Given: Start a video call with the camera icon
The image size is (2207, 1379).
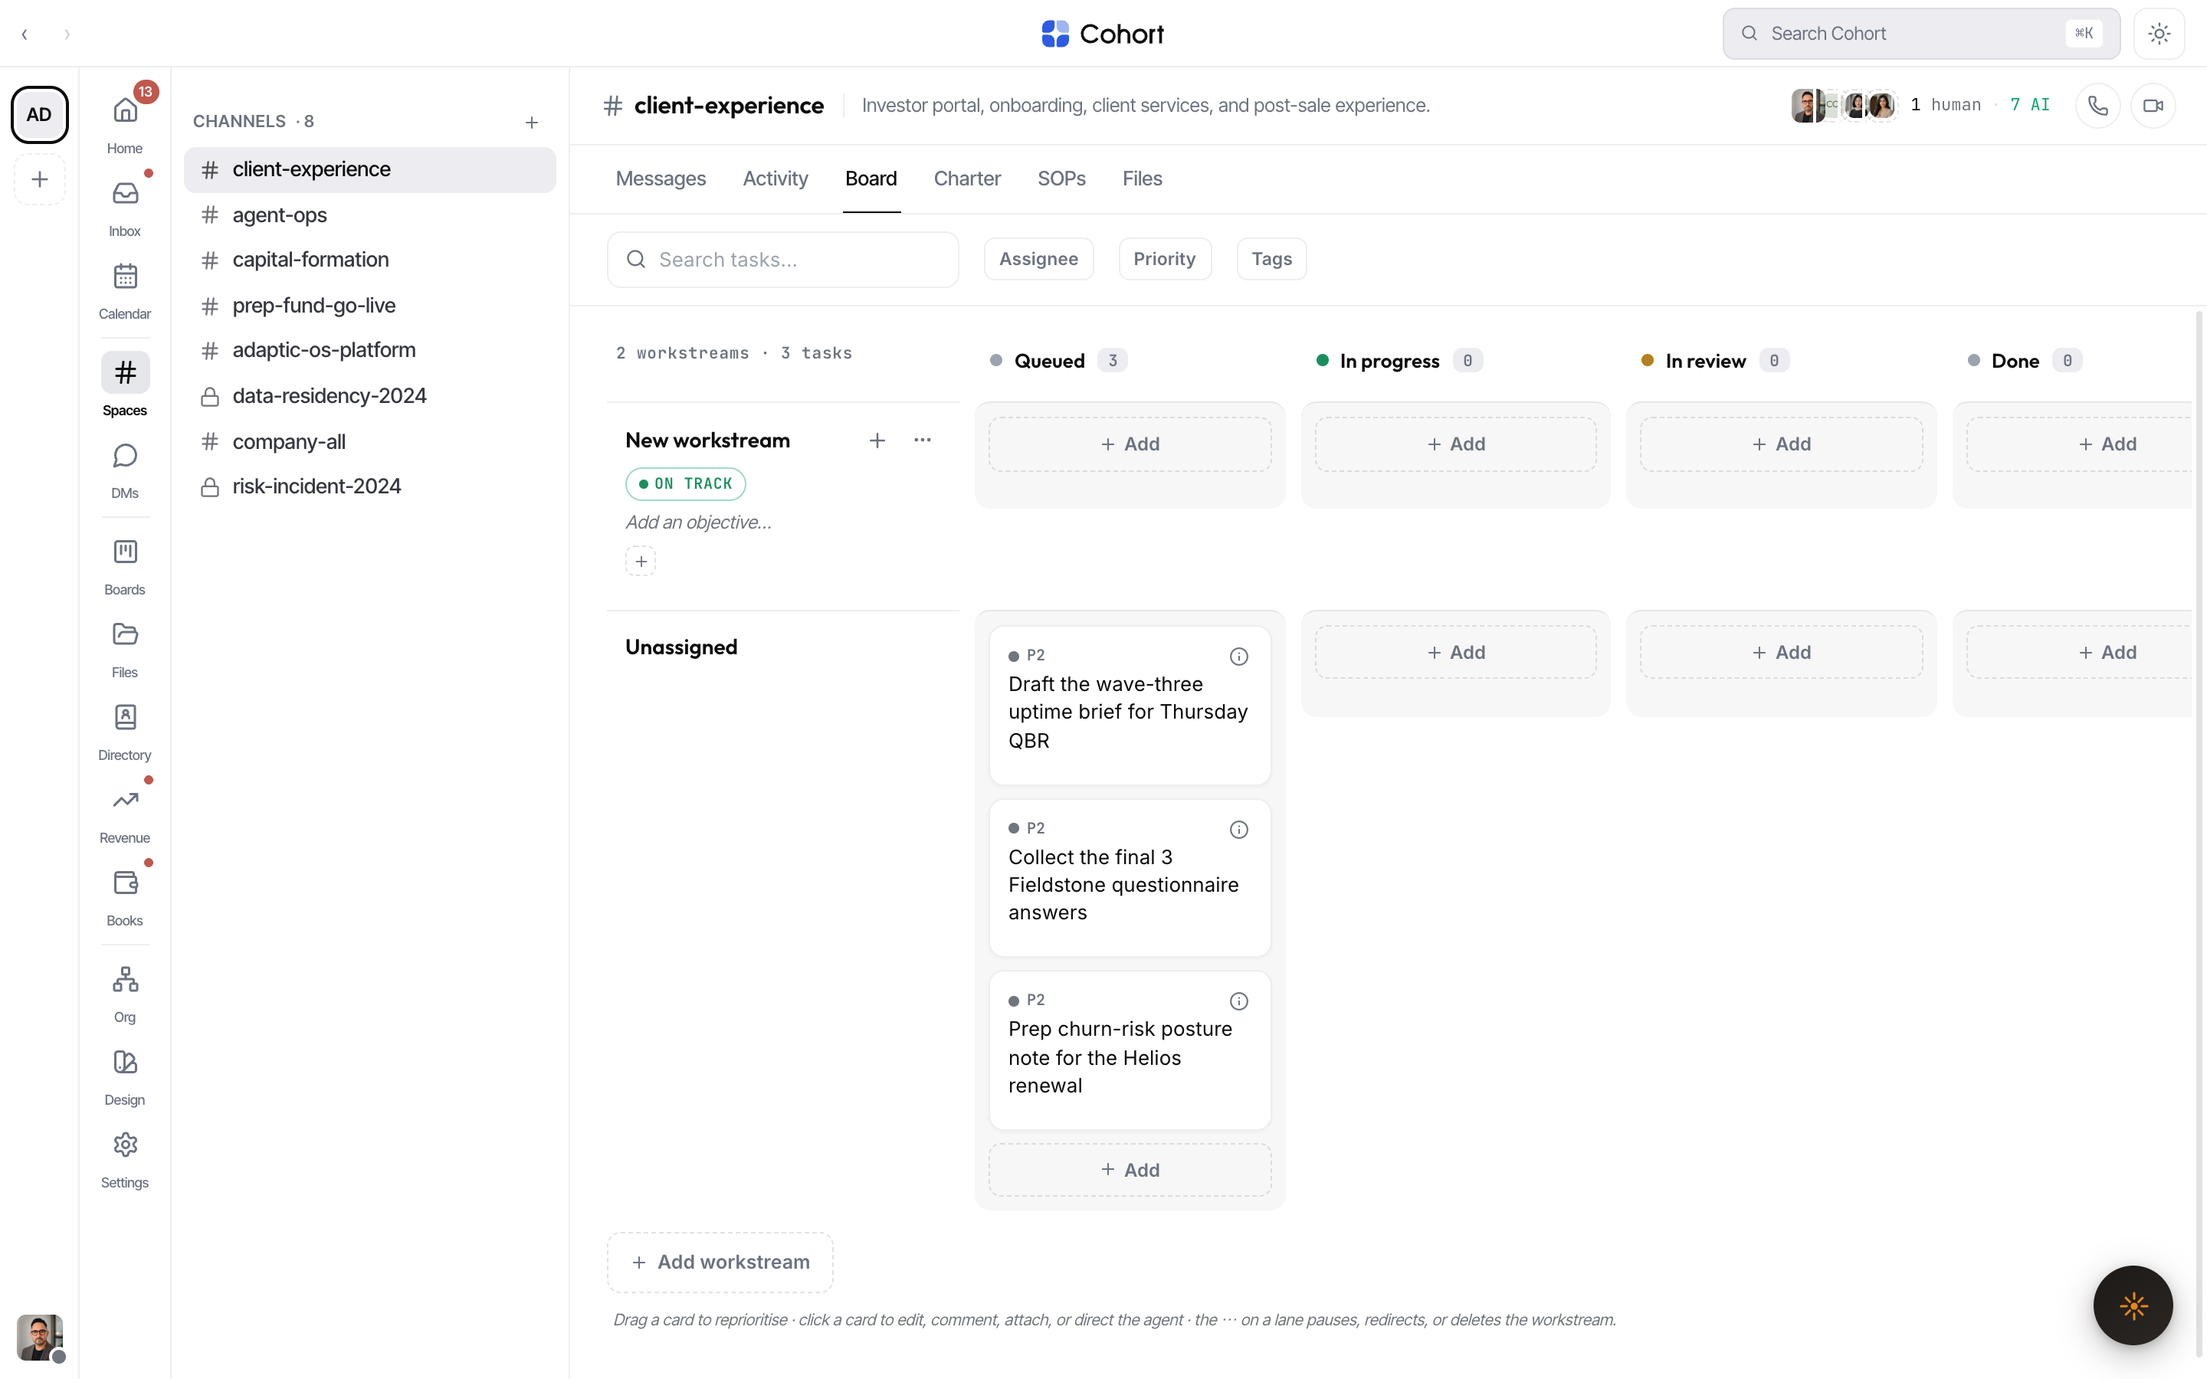Looking at the screenshot, I should (2153, 106).
